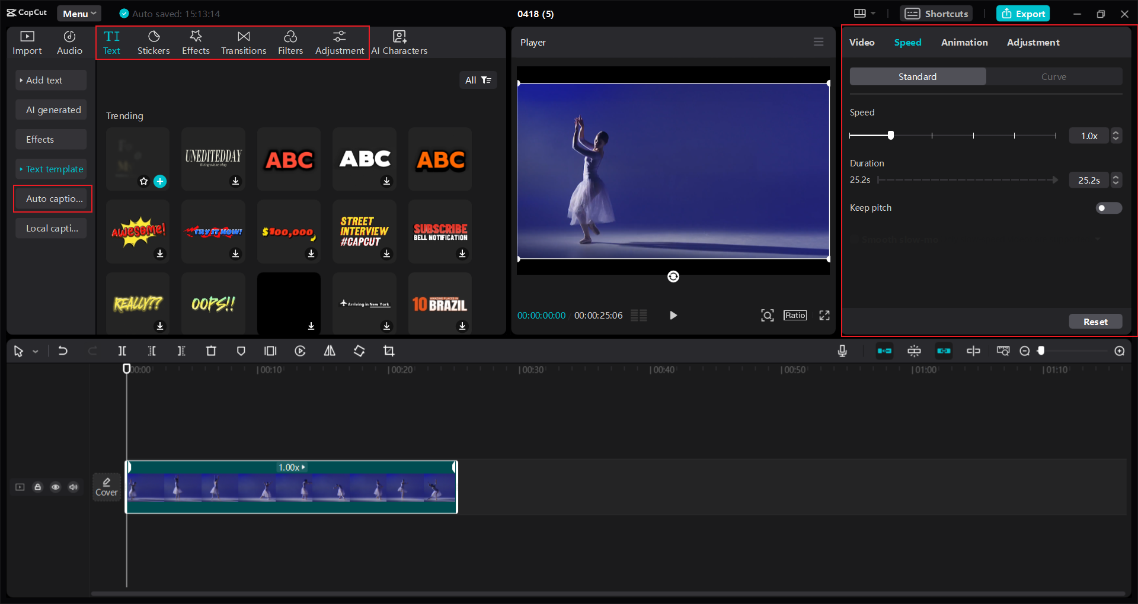Viewport: 1138px width, 604px height.
Task: Hide the video track with eye icon
Action: (x=56, y=487)
